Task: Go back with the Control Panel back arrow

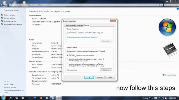Action: 2,5
